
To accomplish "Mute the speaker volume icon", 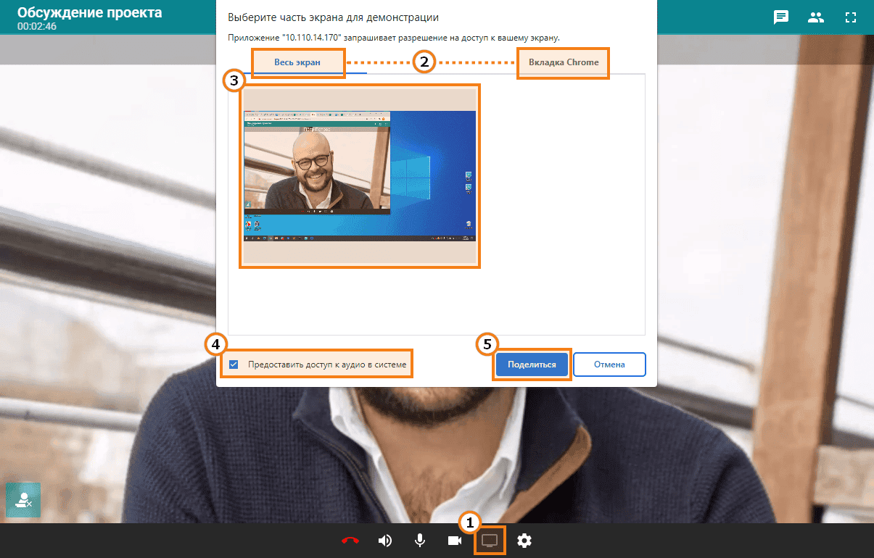I will tap(385, 541).
